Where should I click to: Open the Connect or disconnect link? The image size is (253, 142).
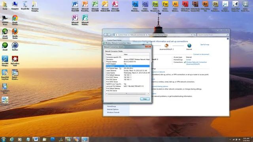coord(201,54)
